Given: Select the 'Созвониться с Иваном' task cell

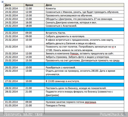Looking at the screenshot, I should pos(84,12).
